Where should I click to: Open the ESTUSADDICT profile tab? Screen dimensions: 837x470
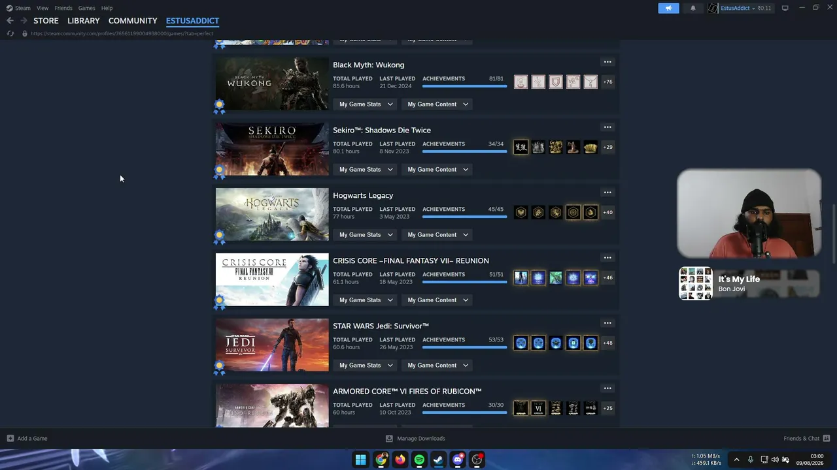pos(192,21)
